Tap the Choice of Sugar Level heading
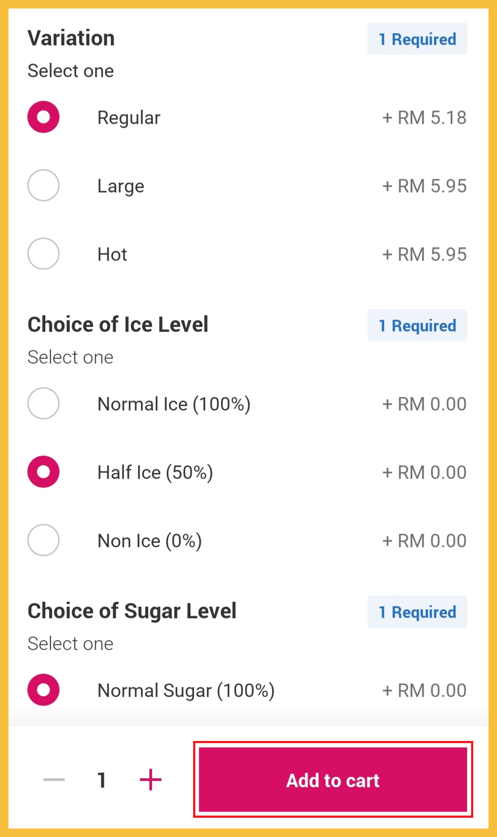The height and width of the screenshot is (837, 497). (132, 611)
